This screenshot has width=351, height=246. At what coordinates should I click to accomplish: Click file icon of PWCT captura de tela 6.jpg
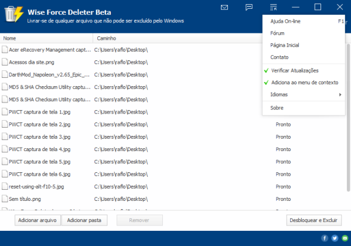(x=5, y=174)
